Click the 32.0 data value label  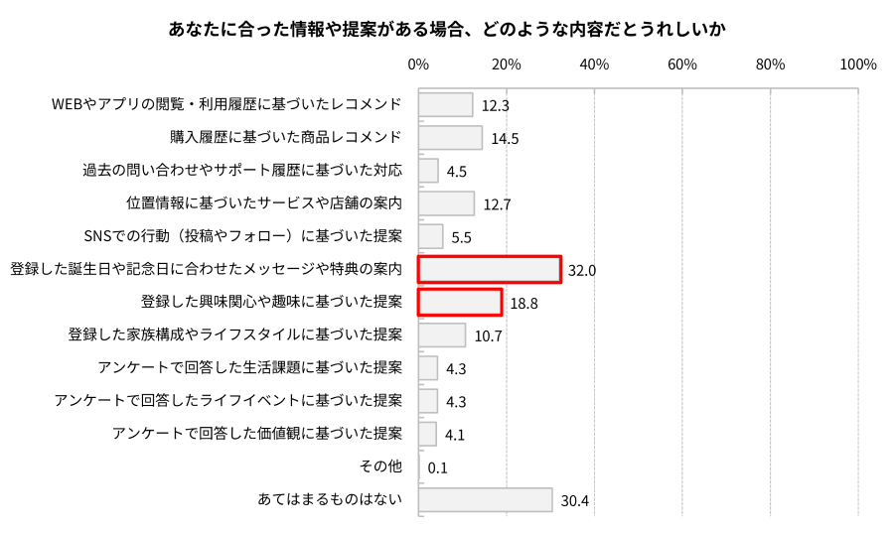pos(581,271)
